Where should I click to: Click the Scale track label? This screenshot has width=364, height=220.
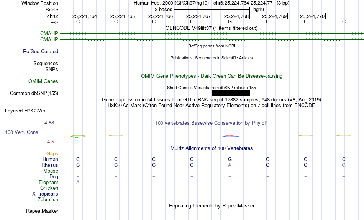(x=52, y=10)
